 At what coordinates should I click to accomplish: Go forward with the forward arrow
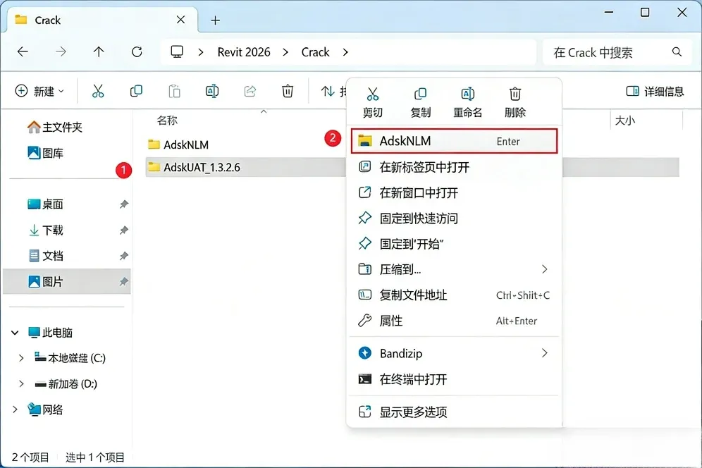(x=61, y=52)
